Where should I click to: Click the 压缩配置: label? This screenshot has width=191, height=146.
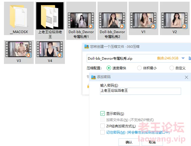pos(94,68)
